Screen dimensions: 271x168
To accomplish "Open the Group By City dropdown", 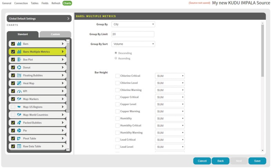I will click(x=133, y=24).
